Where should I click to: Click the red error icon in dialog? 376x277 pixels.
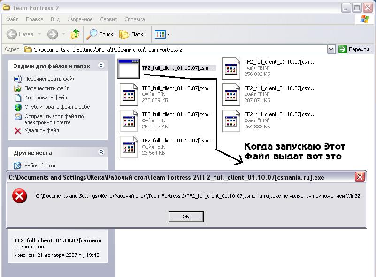pos(20,196)
